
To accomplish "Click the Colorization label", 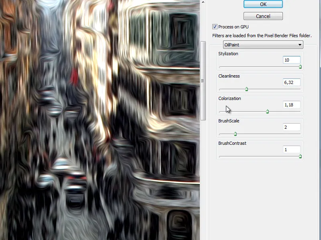I will point(230,98).
